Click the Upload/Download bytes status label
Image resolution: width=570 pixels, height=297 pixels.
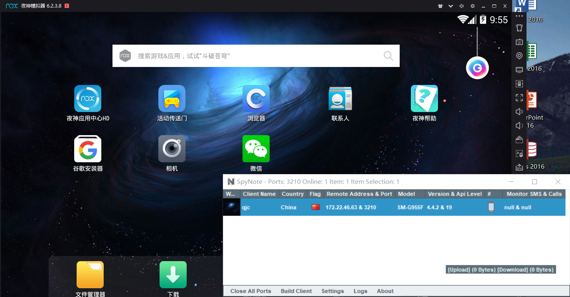(x=501, y=270)
